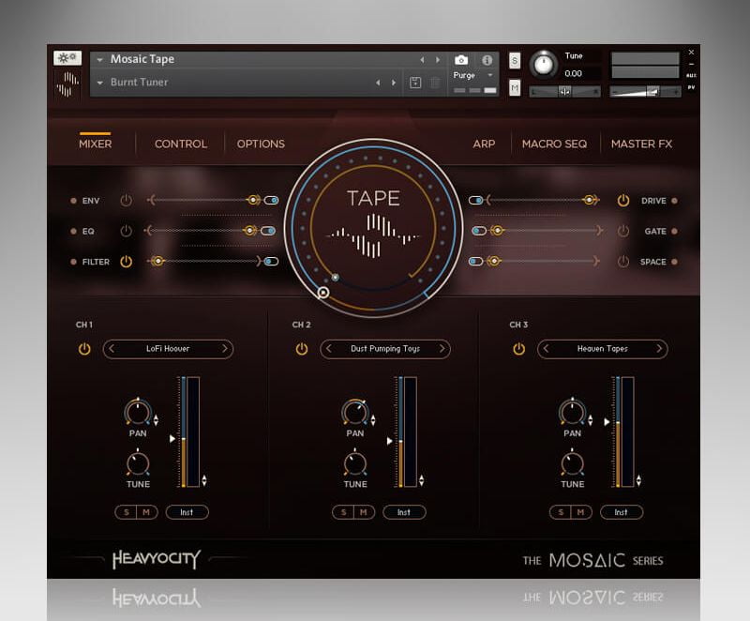The image size is (750, 621).
Task: Click the Inst button under CH 3
Action: (621, 512)
